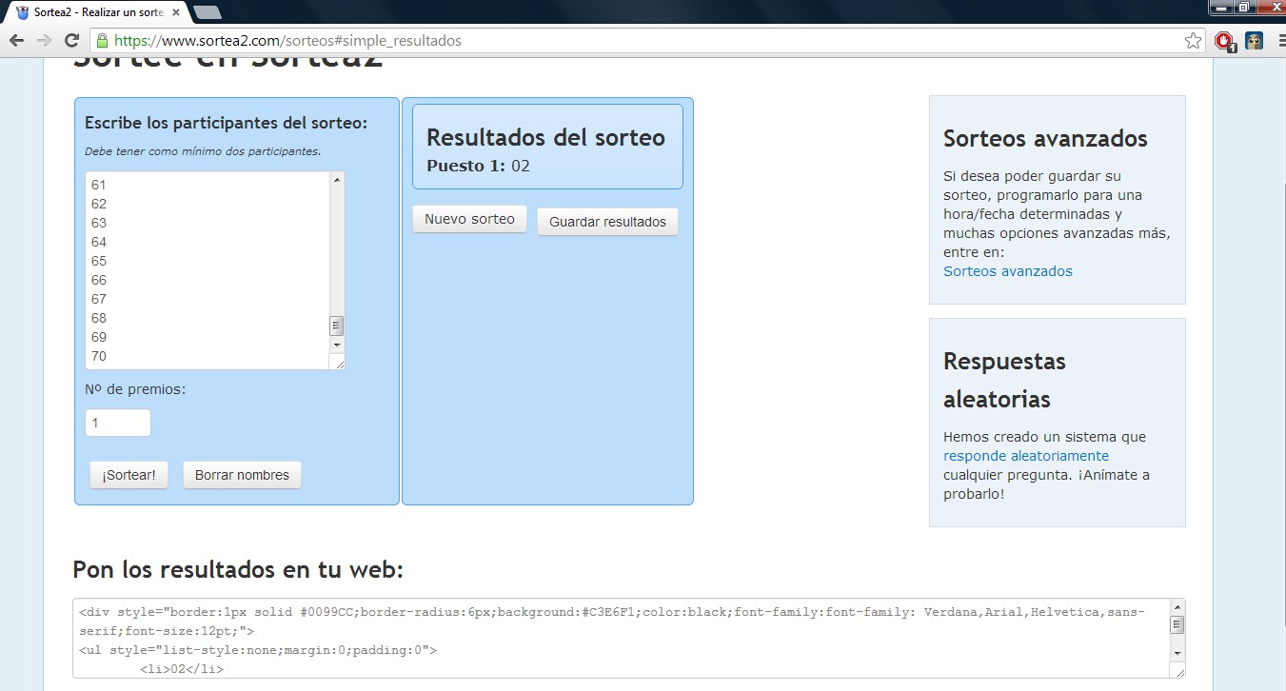Bookmark this page with star icon

pyautogui.click(x=1193, y=41)
